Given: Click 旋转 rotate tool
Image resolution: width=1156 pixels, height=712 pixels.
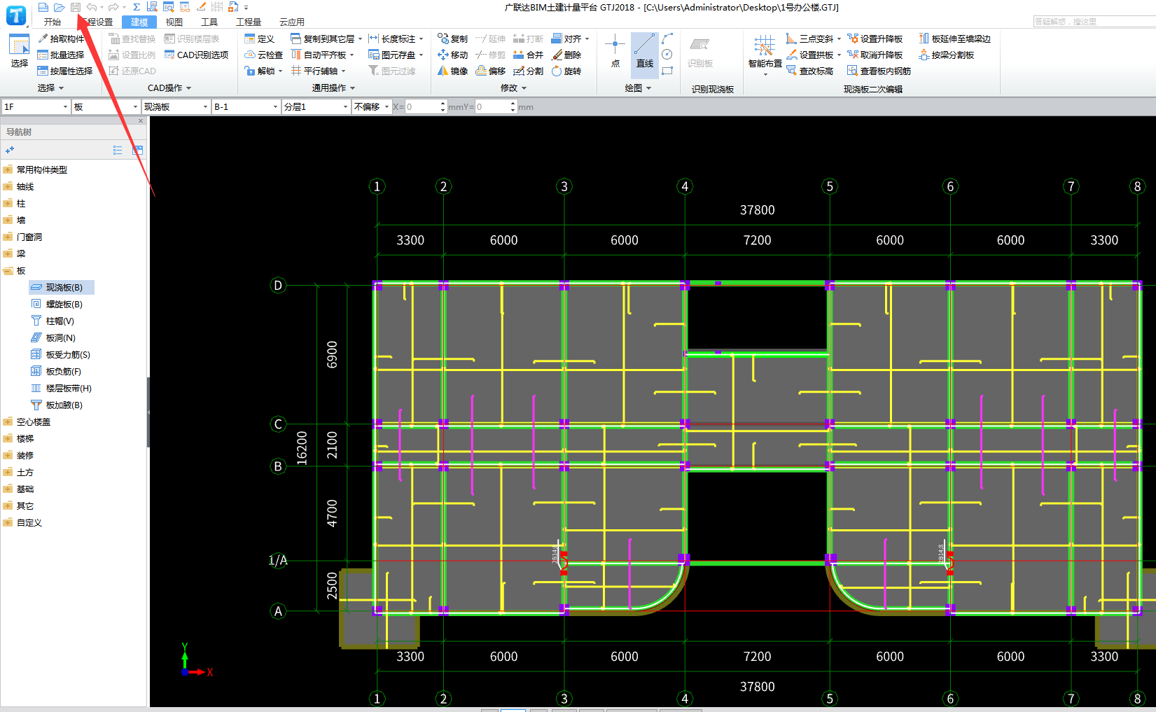Looking at the screenshot, I should (x=566, y=71).
